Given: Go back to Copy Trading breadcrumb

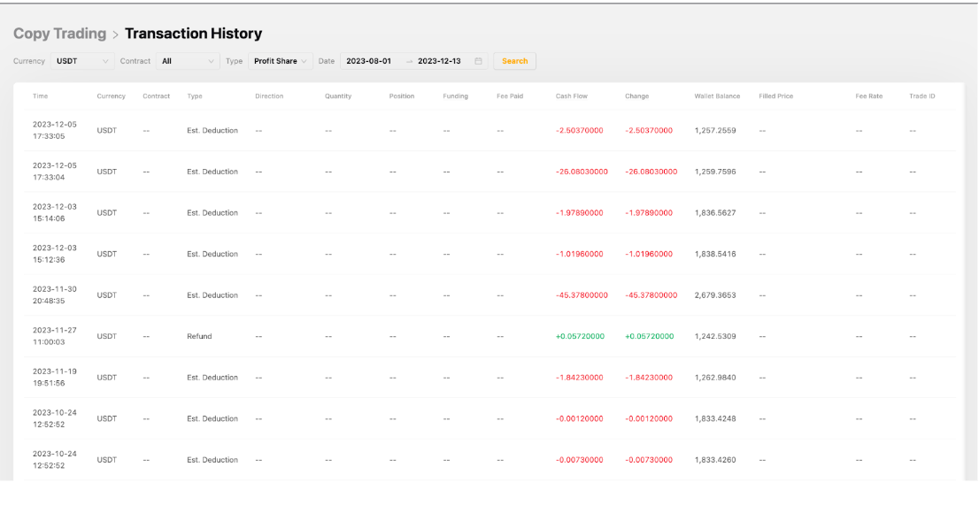Looking at the screenshot, I should 59,34.
